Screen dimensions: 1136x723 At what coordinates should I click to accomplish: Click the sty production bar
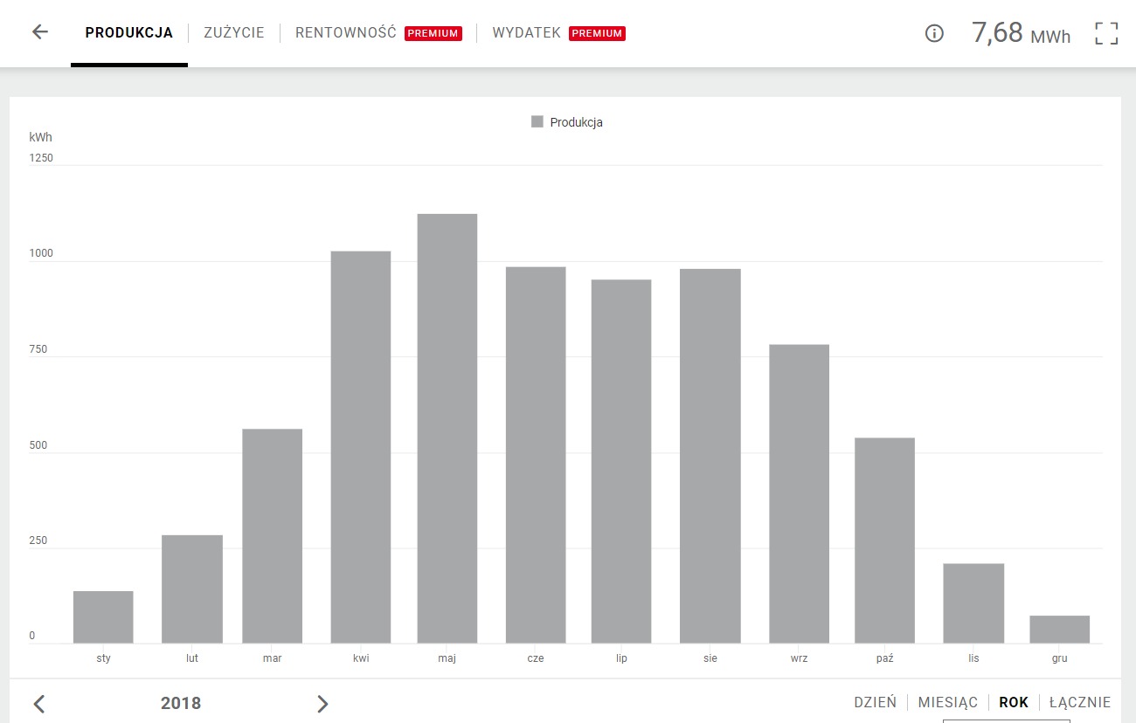click(x=103, y=617)
